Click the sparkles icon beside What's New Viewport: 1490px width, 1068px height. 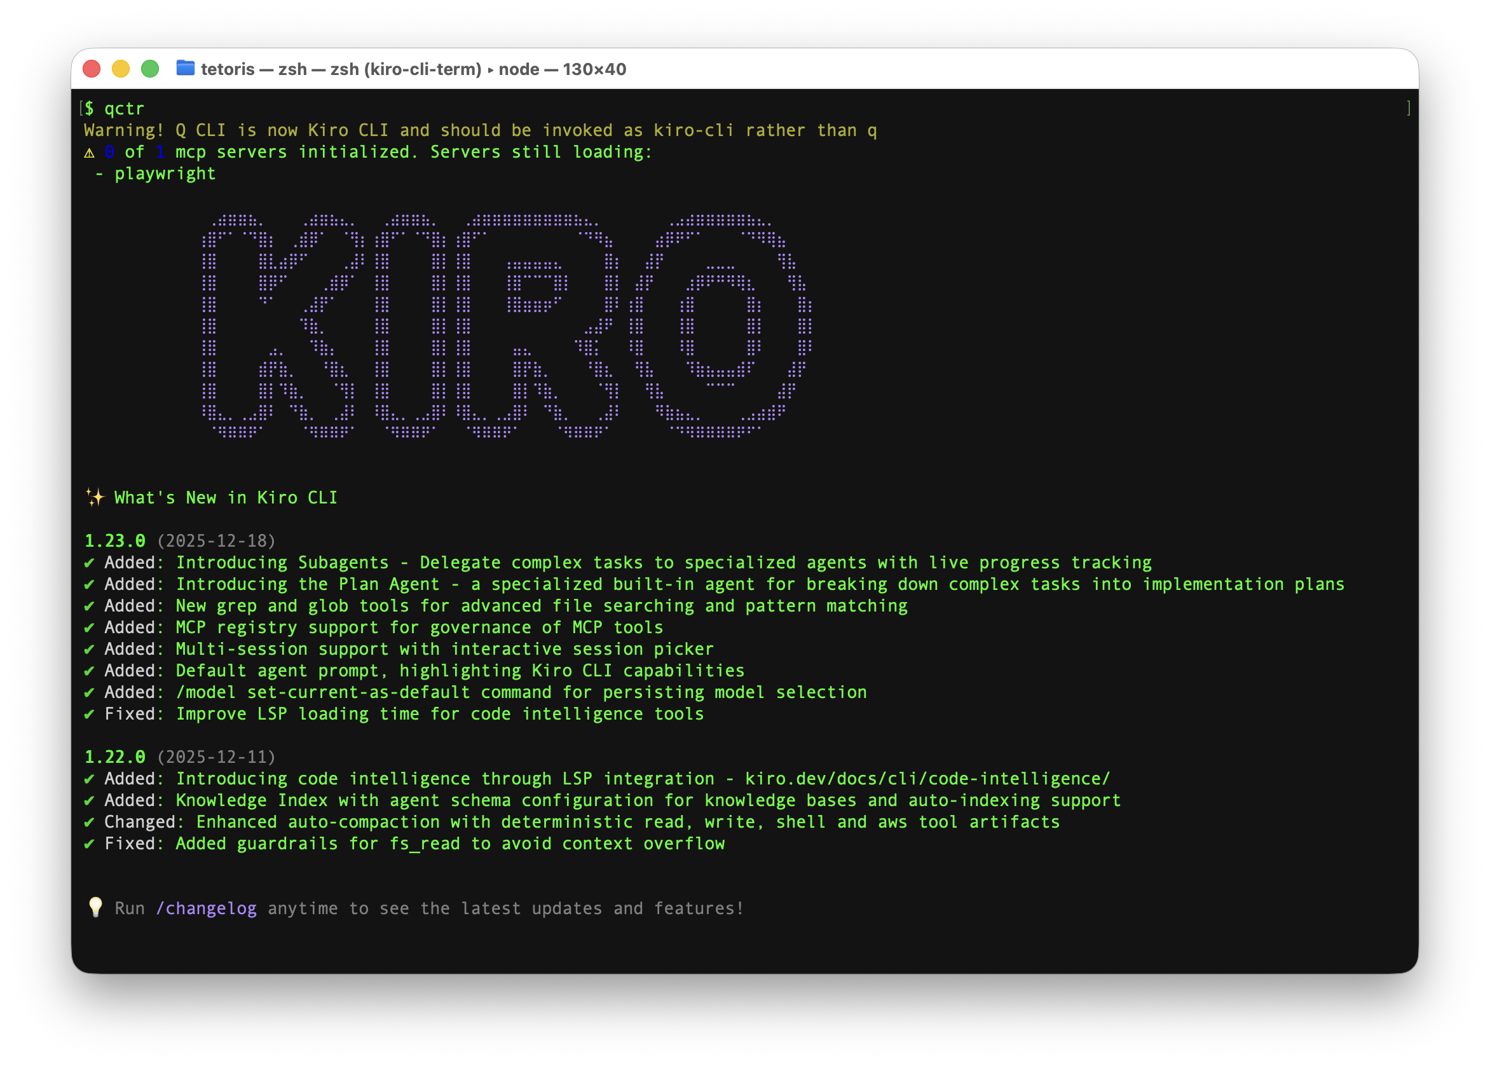[x=95, y=498]
